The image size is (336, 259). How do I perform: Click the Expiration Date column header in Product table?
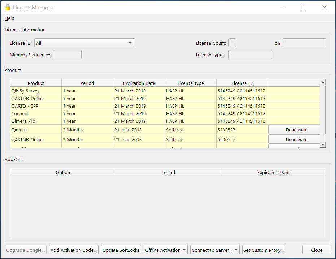point(139,83)
